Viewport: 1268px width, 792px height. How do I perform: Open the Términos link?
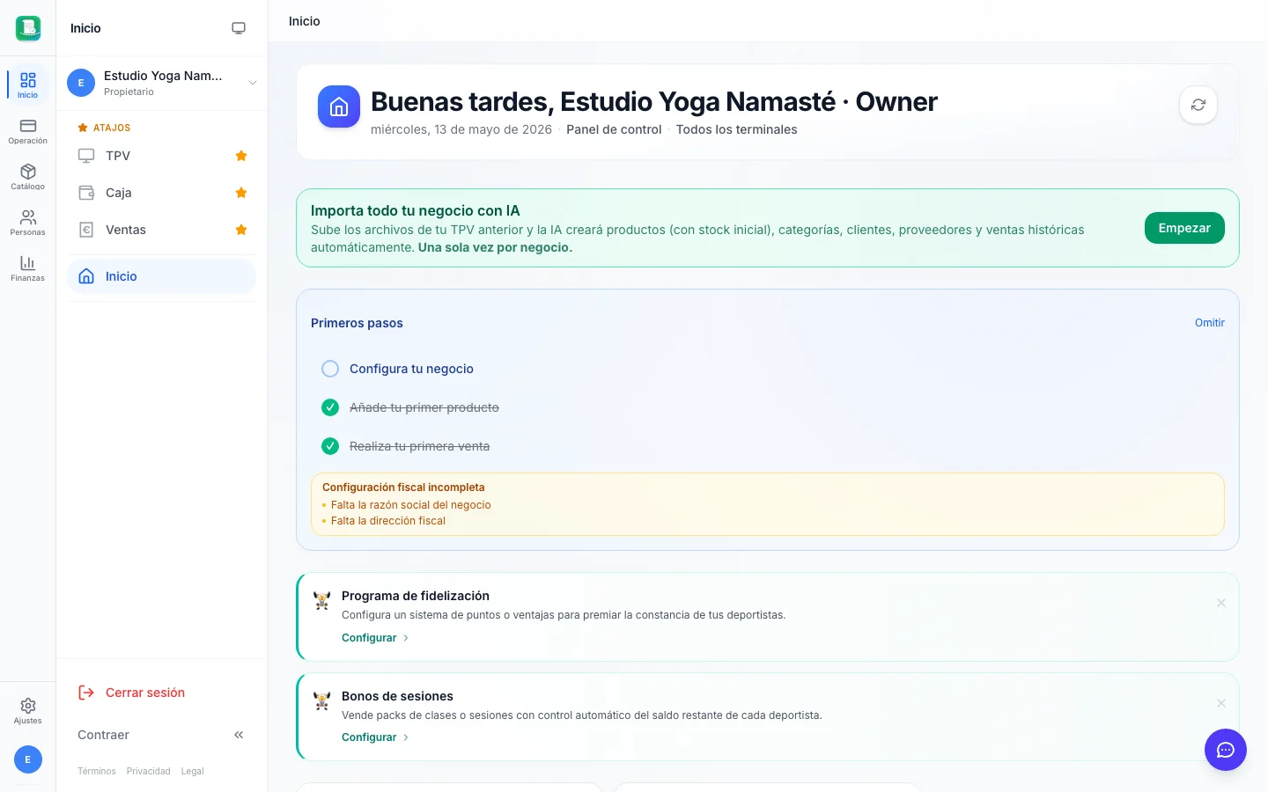[97, 771]
